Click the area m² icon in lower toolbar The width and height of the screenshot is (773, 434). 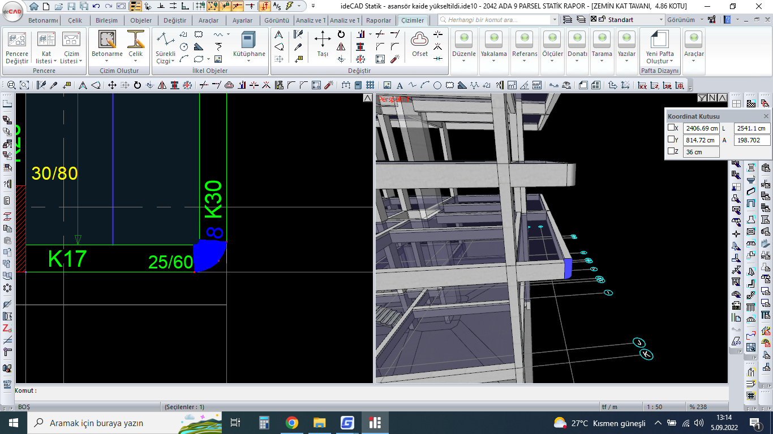[x=512, y=85]
